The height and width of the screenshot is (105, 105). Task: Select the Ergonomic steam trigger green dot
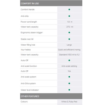pyautogui.click(x=69, y=32)
